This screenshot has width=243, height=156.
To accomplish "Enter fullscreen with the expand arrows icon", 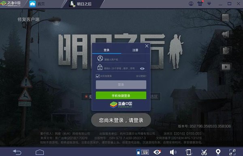I will pos(232,152).
